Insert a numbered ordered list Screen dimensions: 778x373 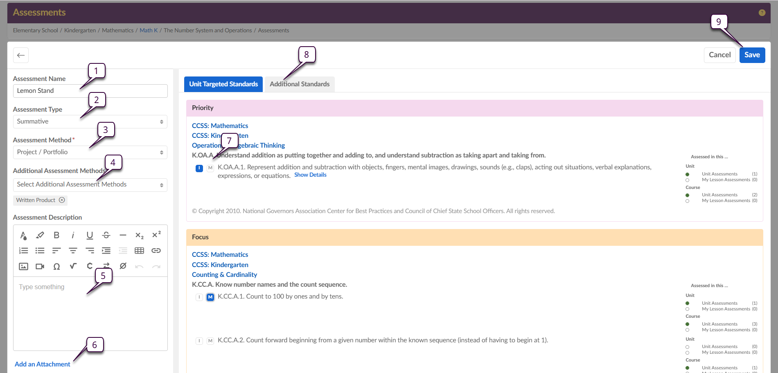(24, 251)
